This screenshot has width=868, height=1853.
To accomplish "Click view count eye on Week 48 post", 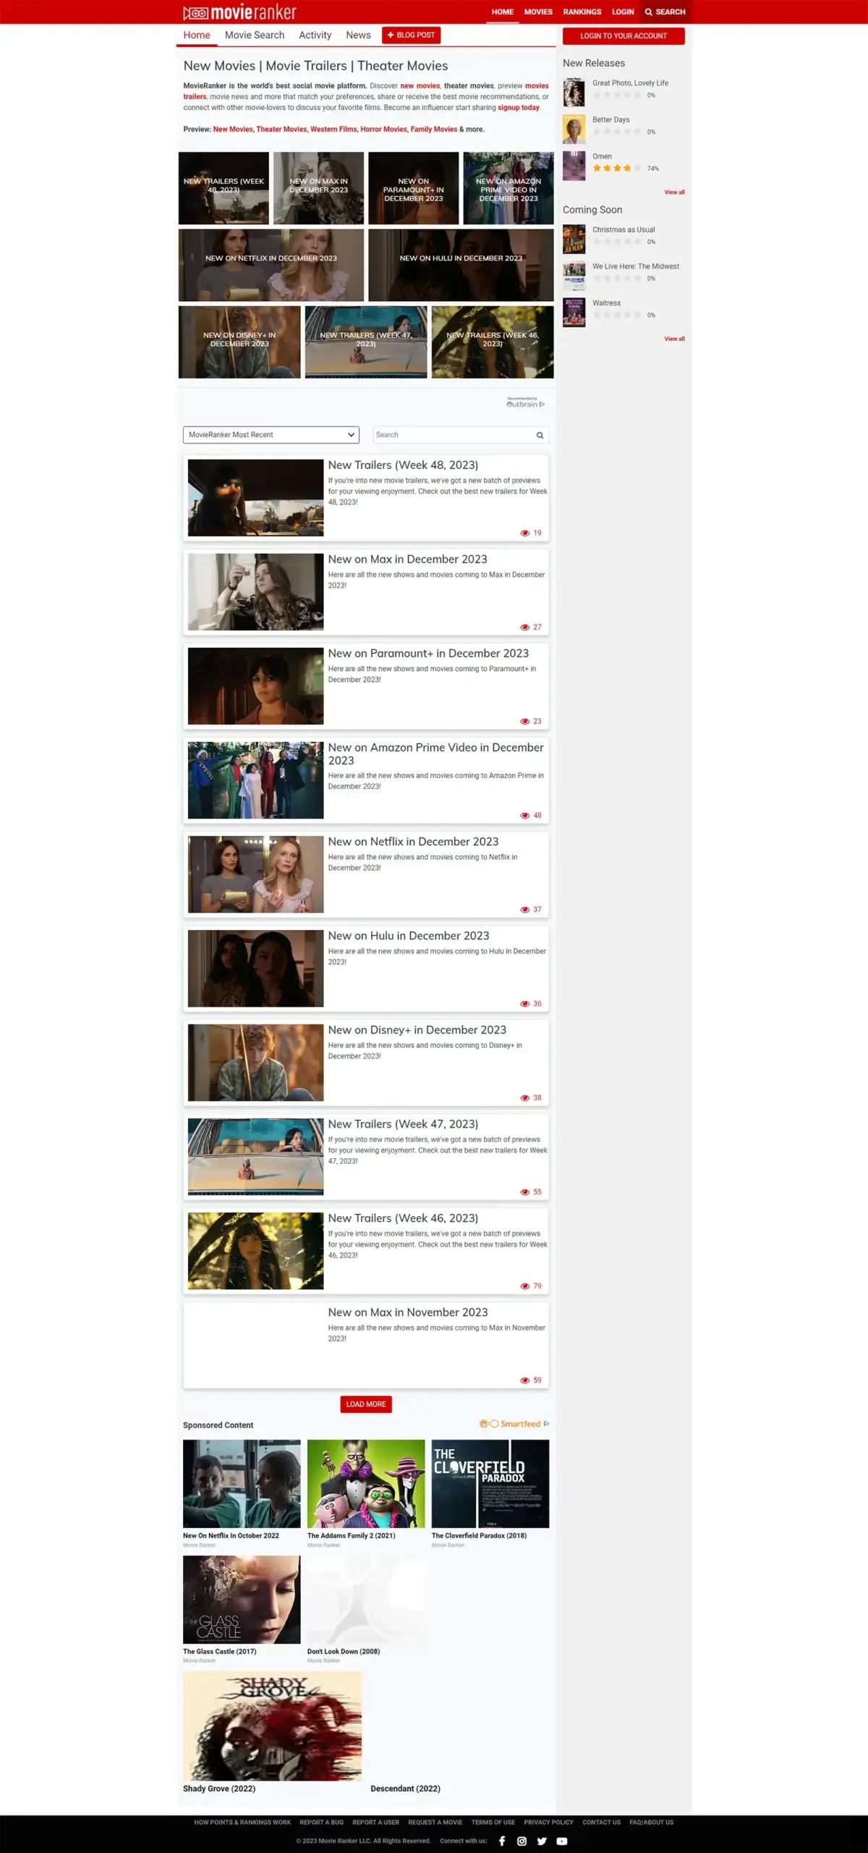I will pos(525,533).
